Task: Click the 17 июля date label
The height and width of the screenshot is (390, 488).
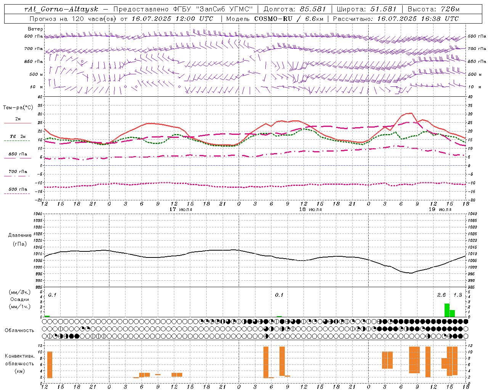Action: 181,209
